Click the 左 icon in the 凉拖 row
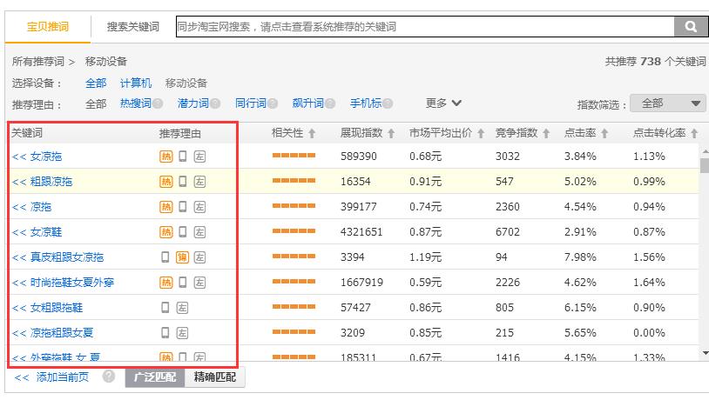Viewport: 709px width, 400px height. (x=199, y=207)
